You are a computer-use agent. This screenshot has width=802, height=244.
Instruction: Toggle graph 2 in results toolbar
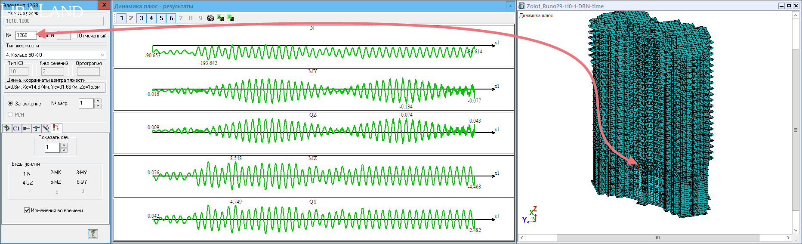pos(131,18)
